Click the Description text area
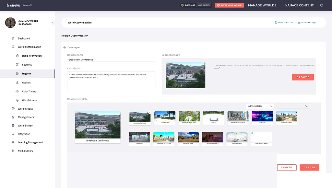The height and width of the screenshot is (188, 332). pos(111,81)
